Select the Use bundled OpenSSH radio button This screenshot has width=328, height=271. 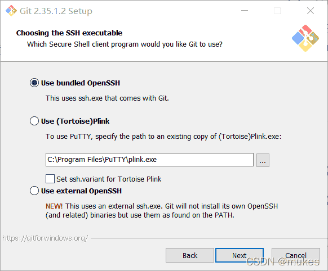tap(34, 83)
